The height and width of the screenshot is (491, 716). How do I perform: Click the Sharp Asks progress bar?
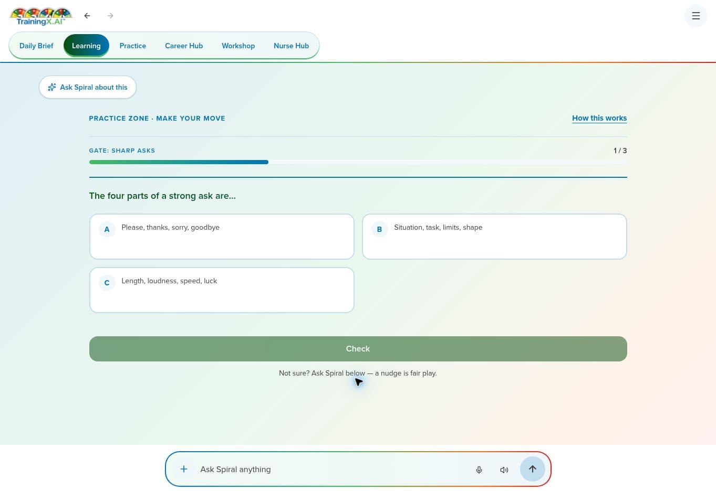click(358, 162)
